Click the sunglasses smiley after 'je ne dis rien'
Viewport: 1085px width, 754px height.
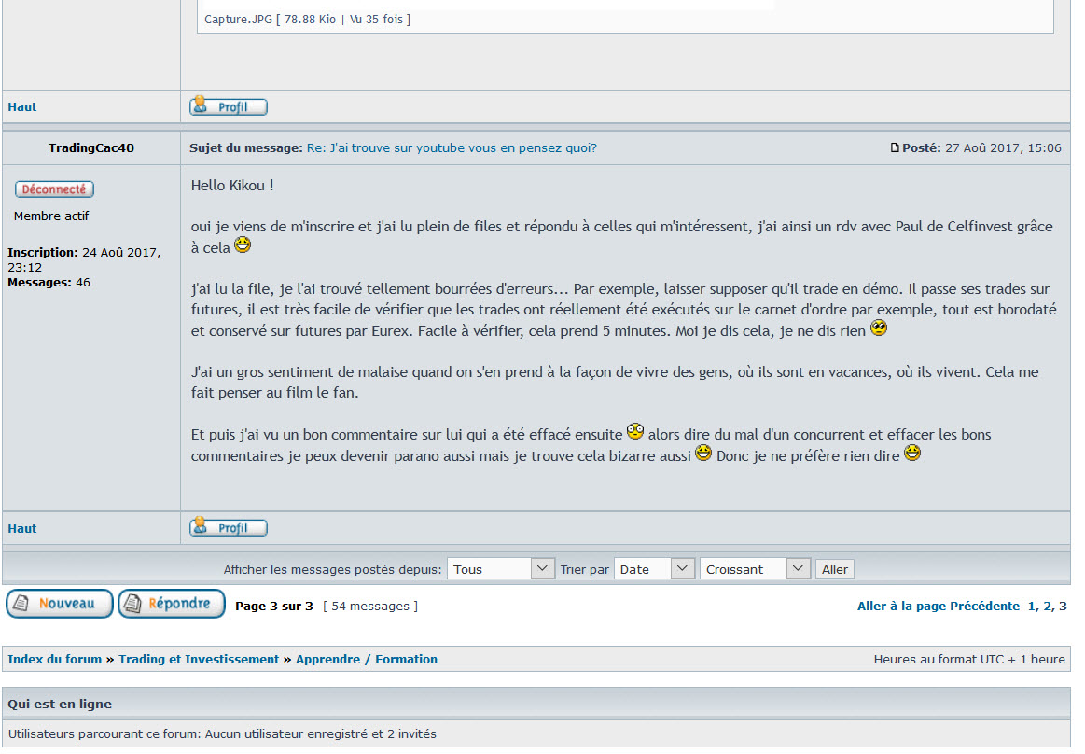coord(879,328)
